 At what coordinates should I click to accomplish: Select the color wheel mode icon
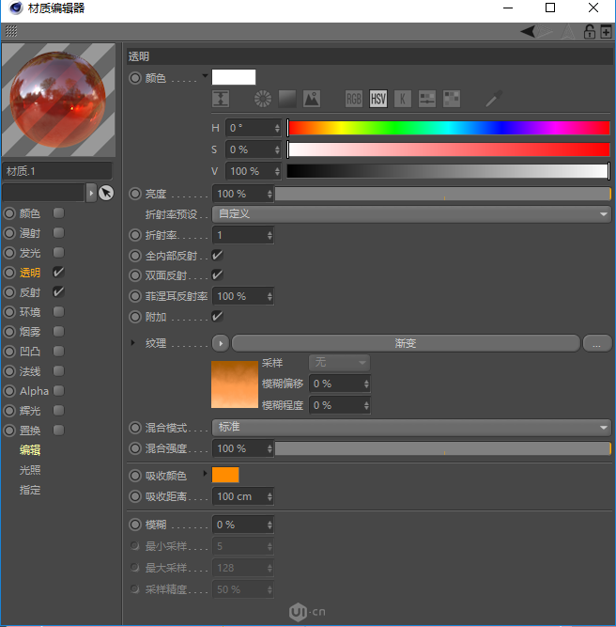263,99
